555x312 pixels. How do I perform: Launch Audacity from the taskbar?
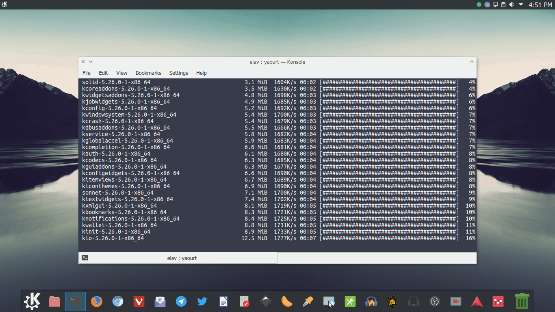(x=371, y=301)
